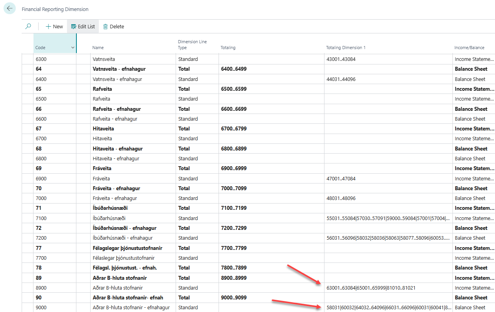
Task: Click totaling value 6600..6699
Action: 234,109
